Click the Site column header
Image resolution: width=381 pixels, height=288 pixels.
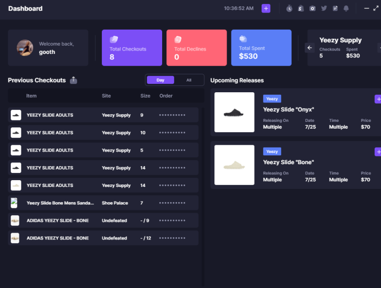[106, 96]
